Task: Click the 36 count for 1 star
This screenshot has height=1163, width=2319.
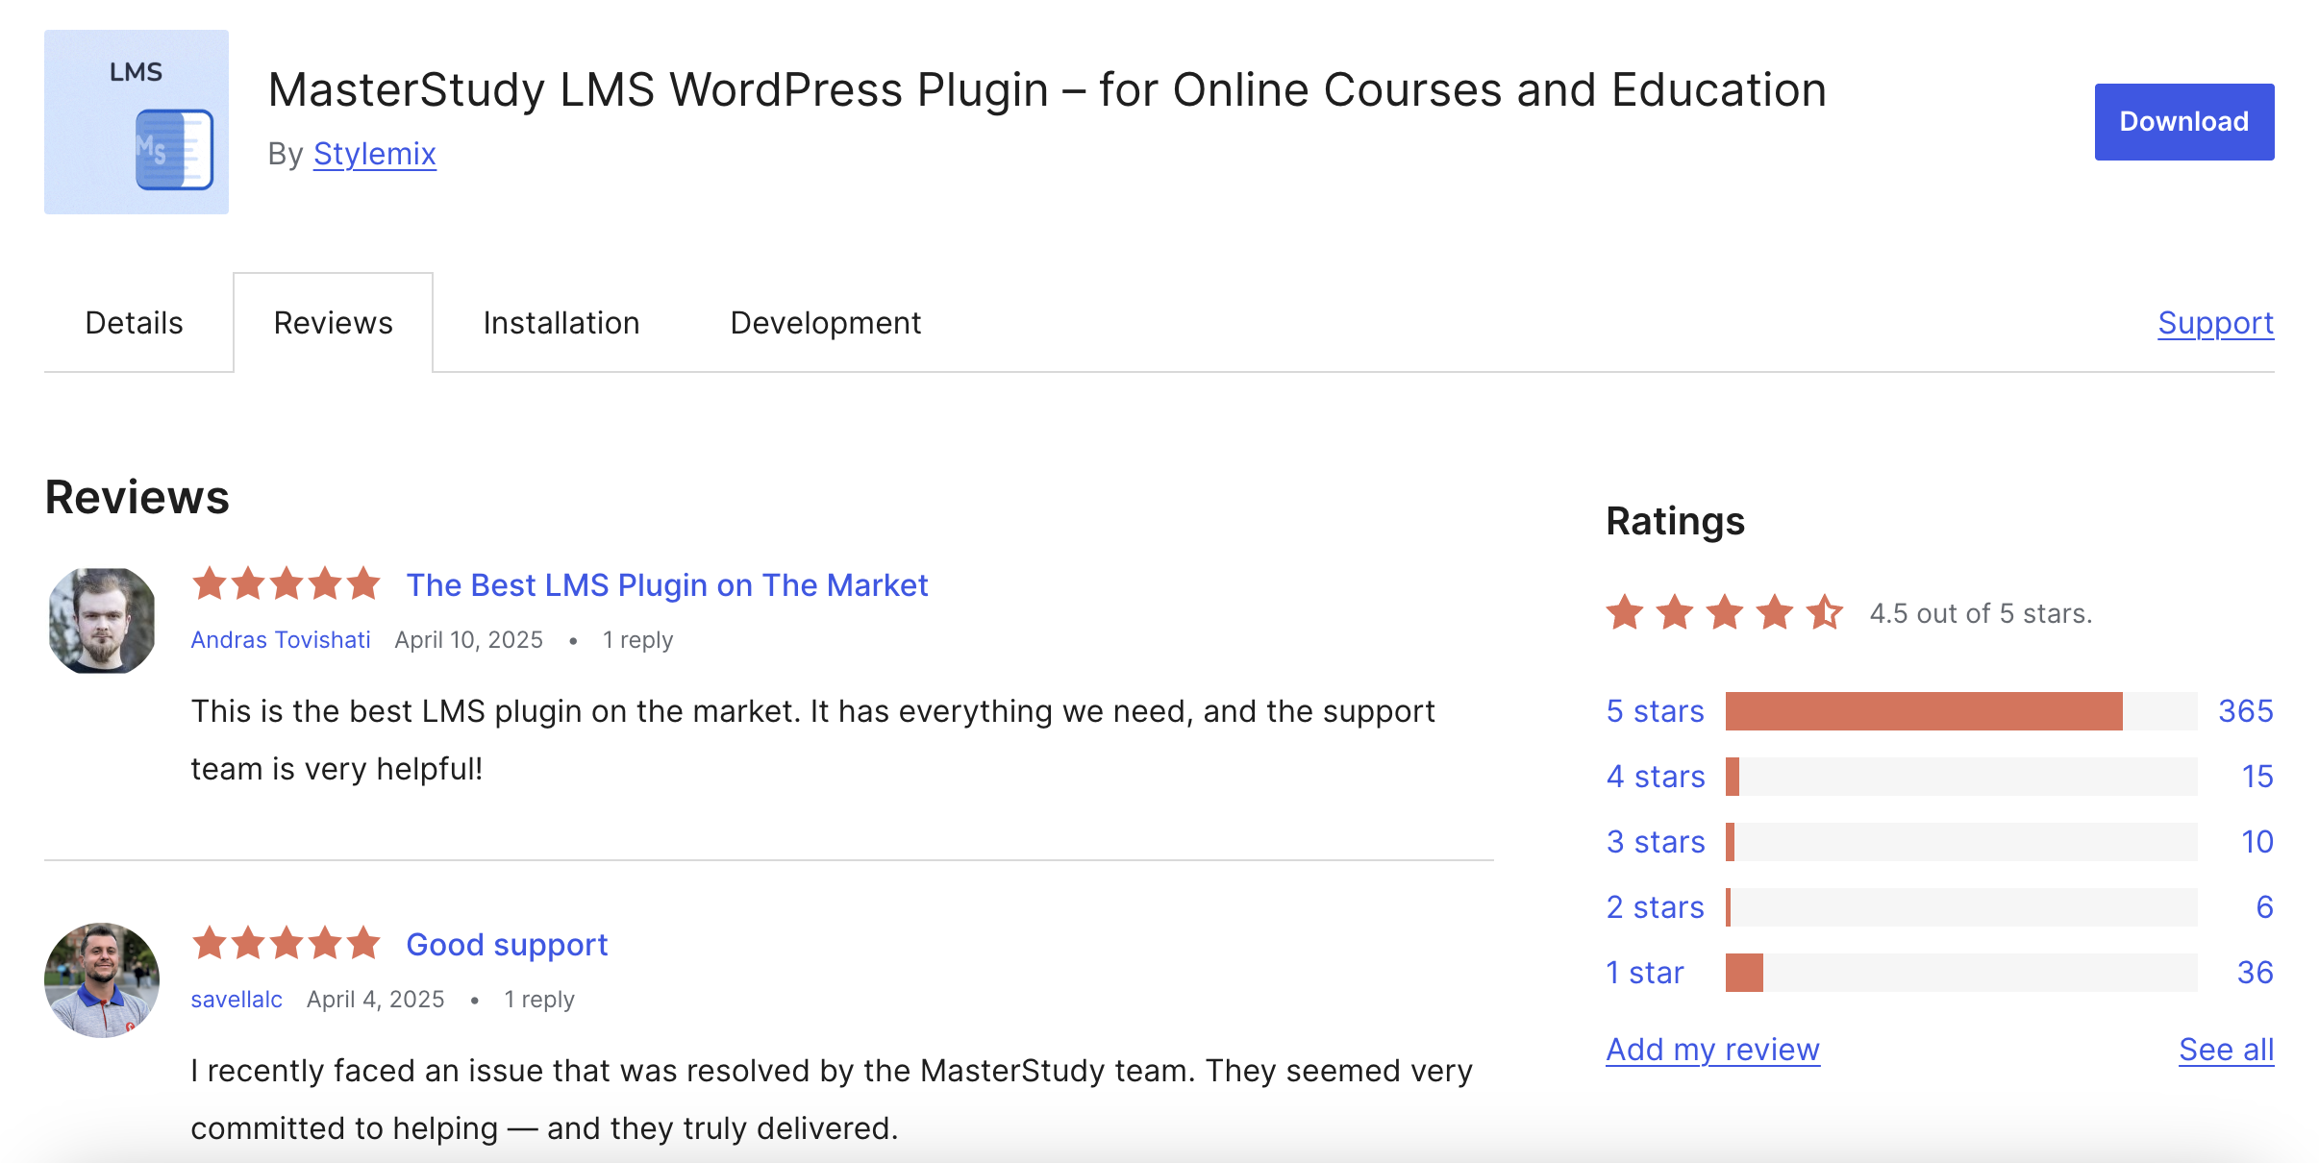Action: [x=2256, y=973]
